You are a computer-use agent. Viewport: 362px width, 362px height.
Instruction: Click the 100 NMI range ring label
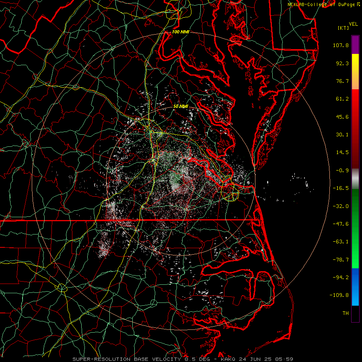(x=181, y=32)
